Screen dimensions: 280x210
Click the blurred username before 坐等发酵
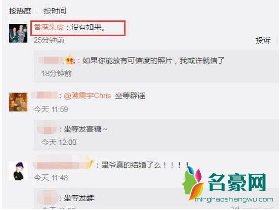click(47, 198)
